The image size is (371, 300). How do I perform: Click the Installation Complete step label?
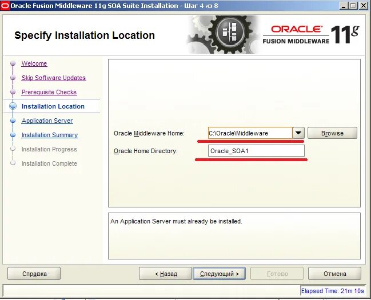(49, 163)
